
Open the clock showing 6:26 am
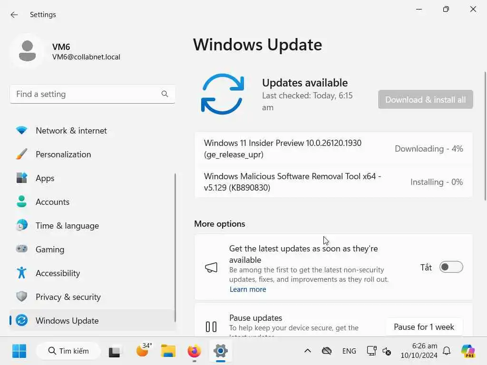[419, 350]
